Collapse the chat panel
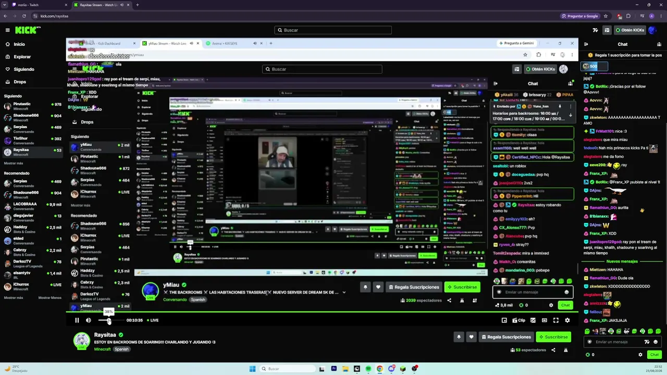 (586, 44)
